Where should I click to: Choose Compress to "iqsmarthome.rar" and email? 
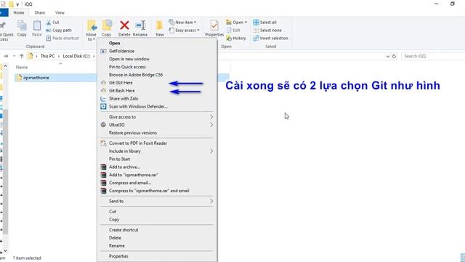[x=158, y=191]
